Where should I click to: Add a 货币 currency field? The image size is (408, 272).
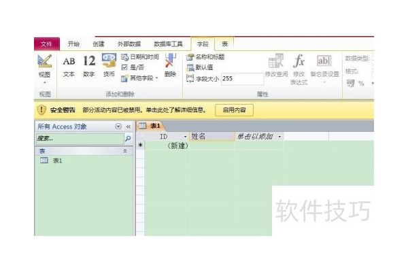(x=109, y=65)
